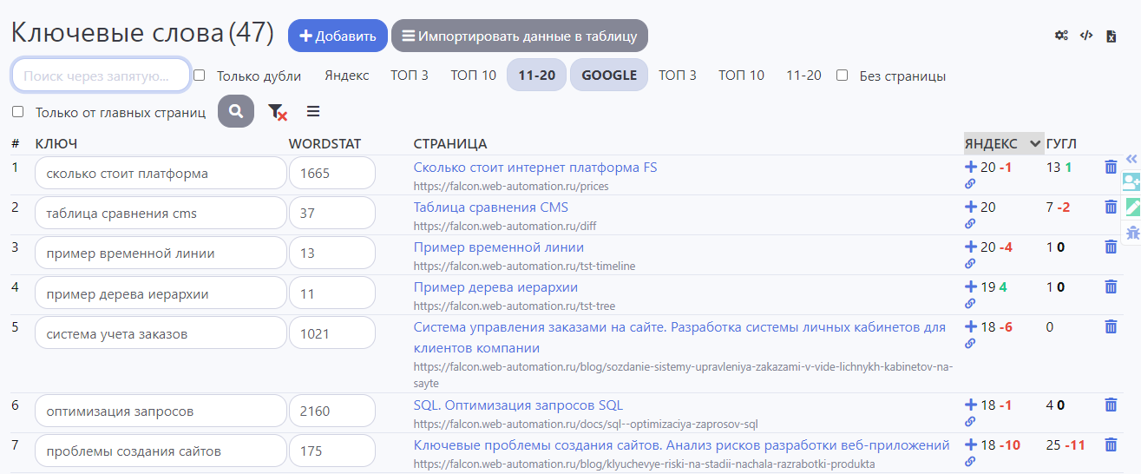
Task: Click link icon under Yandex for row 1
Action: [970, 184]
